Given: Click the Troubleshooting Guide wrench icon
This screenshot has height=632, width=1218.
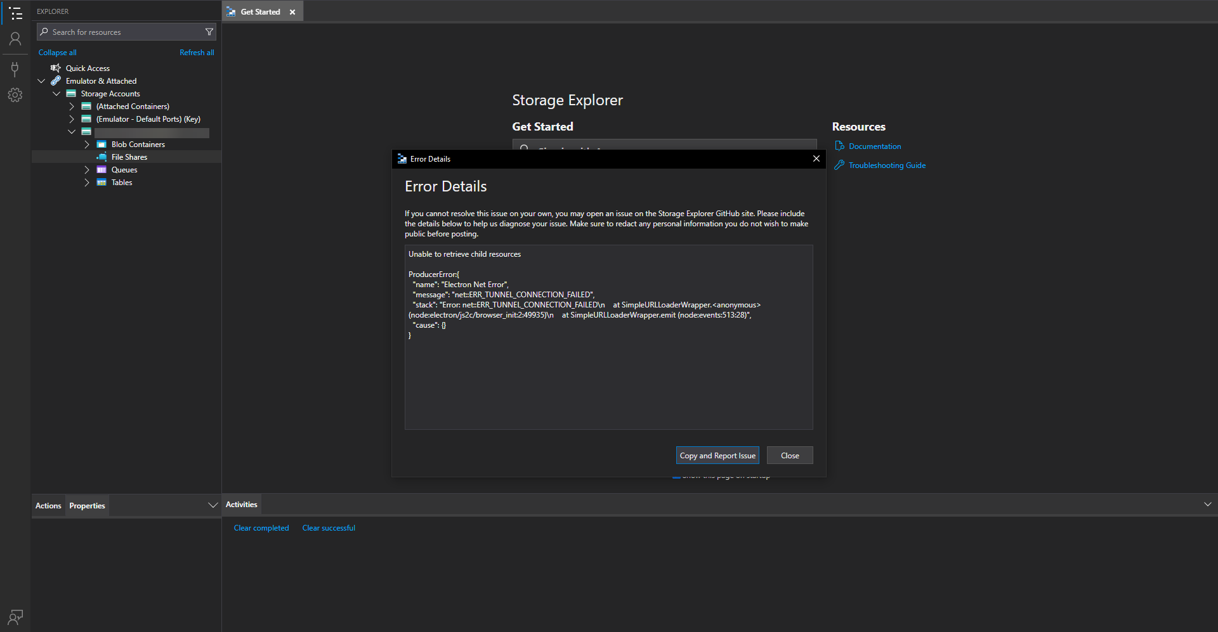Looking at the screenshot, I should (x=839, y=165).
